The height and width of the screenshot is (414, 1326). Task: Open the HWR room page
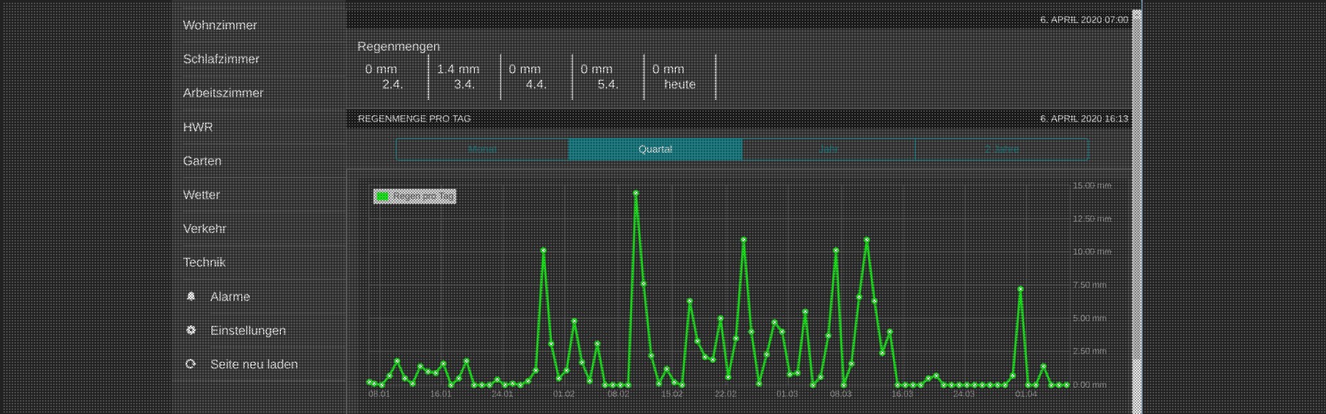[x=198, y=127]
